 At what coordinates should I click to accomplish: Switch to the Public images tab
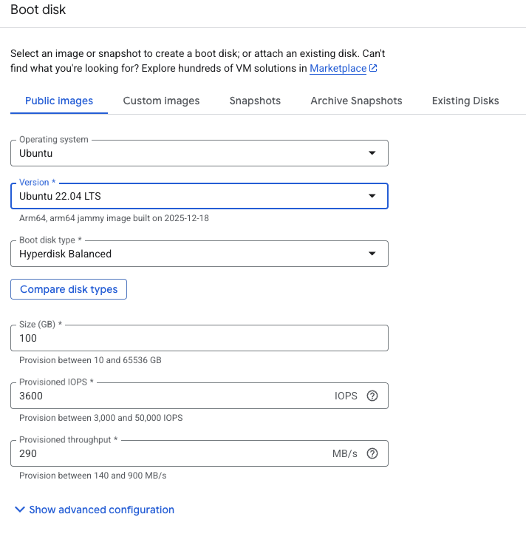pos(59,101)
